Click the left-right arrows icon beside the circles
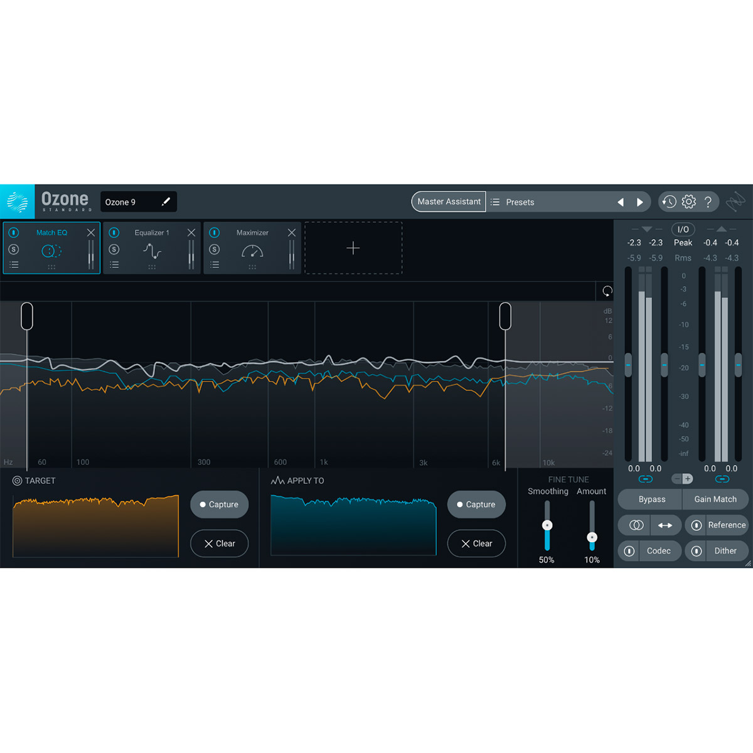This screenshot has height=753, width=753. click(665, 525)
